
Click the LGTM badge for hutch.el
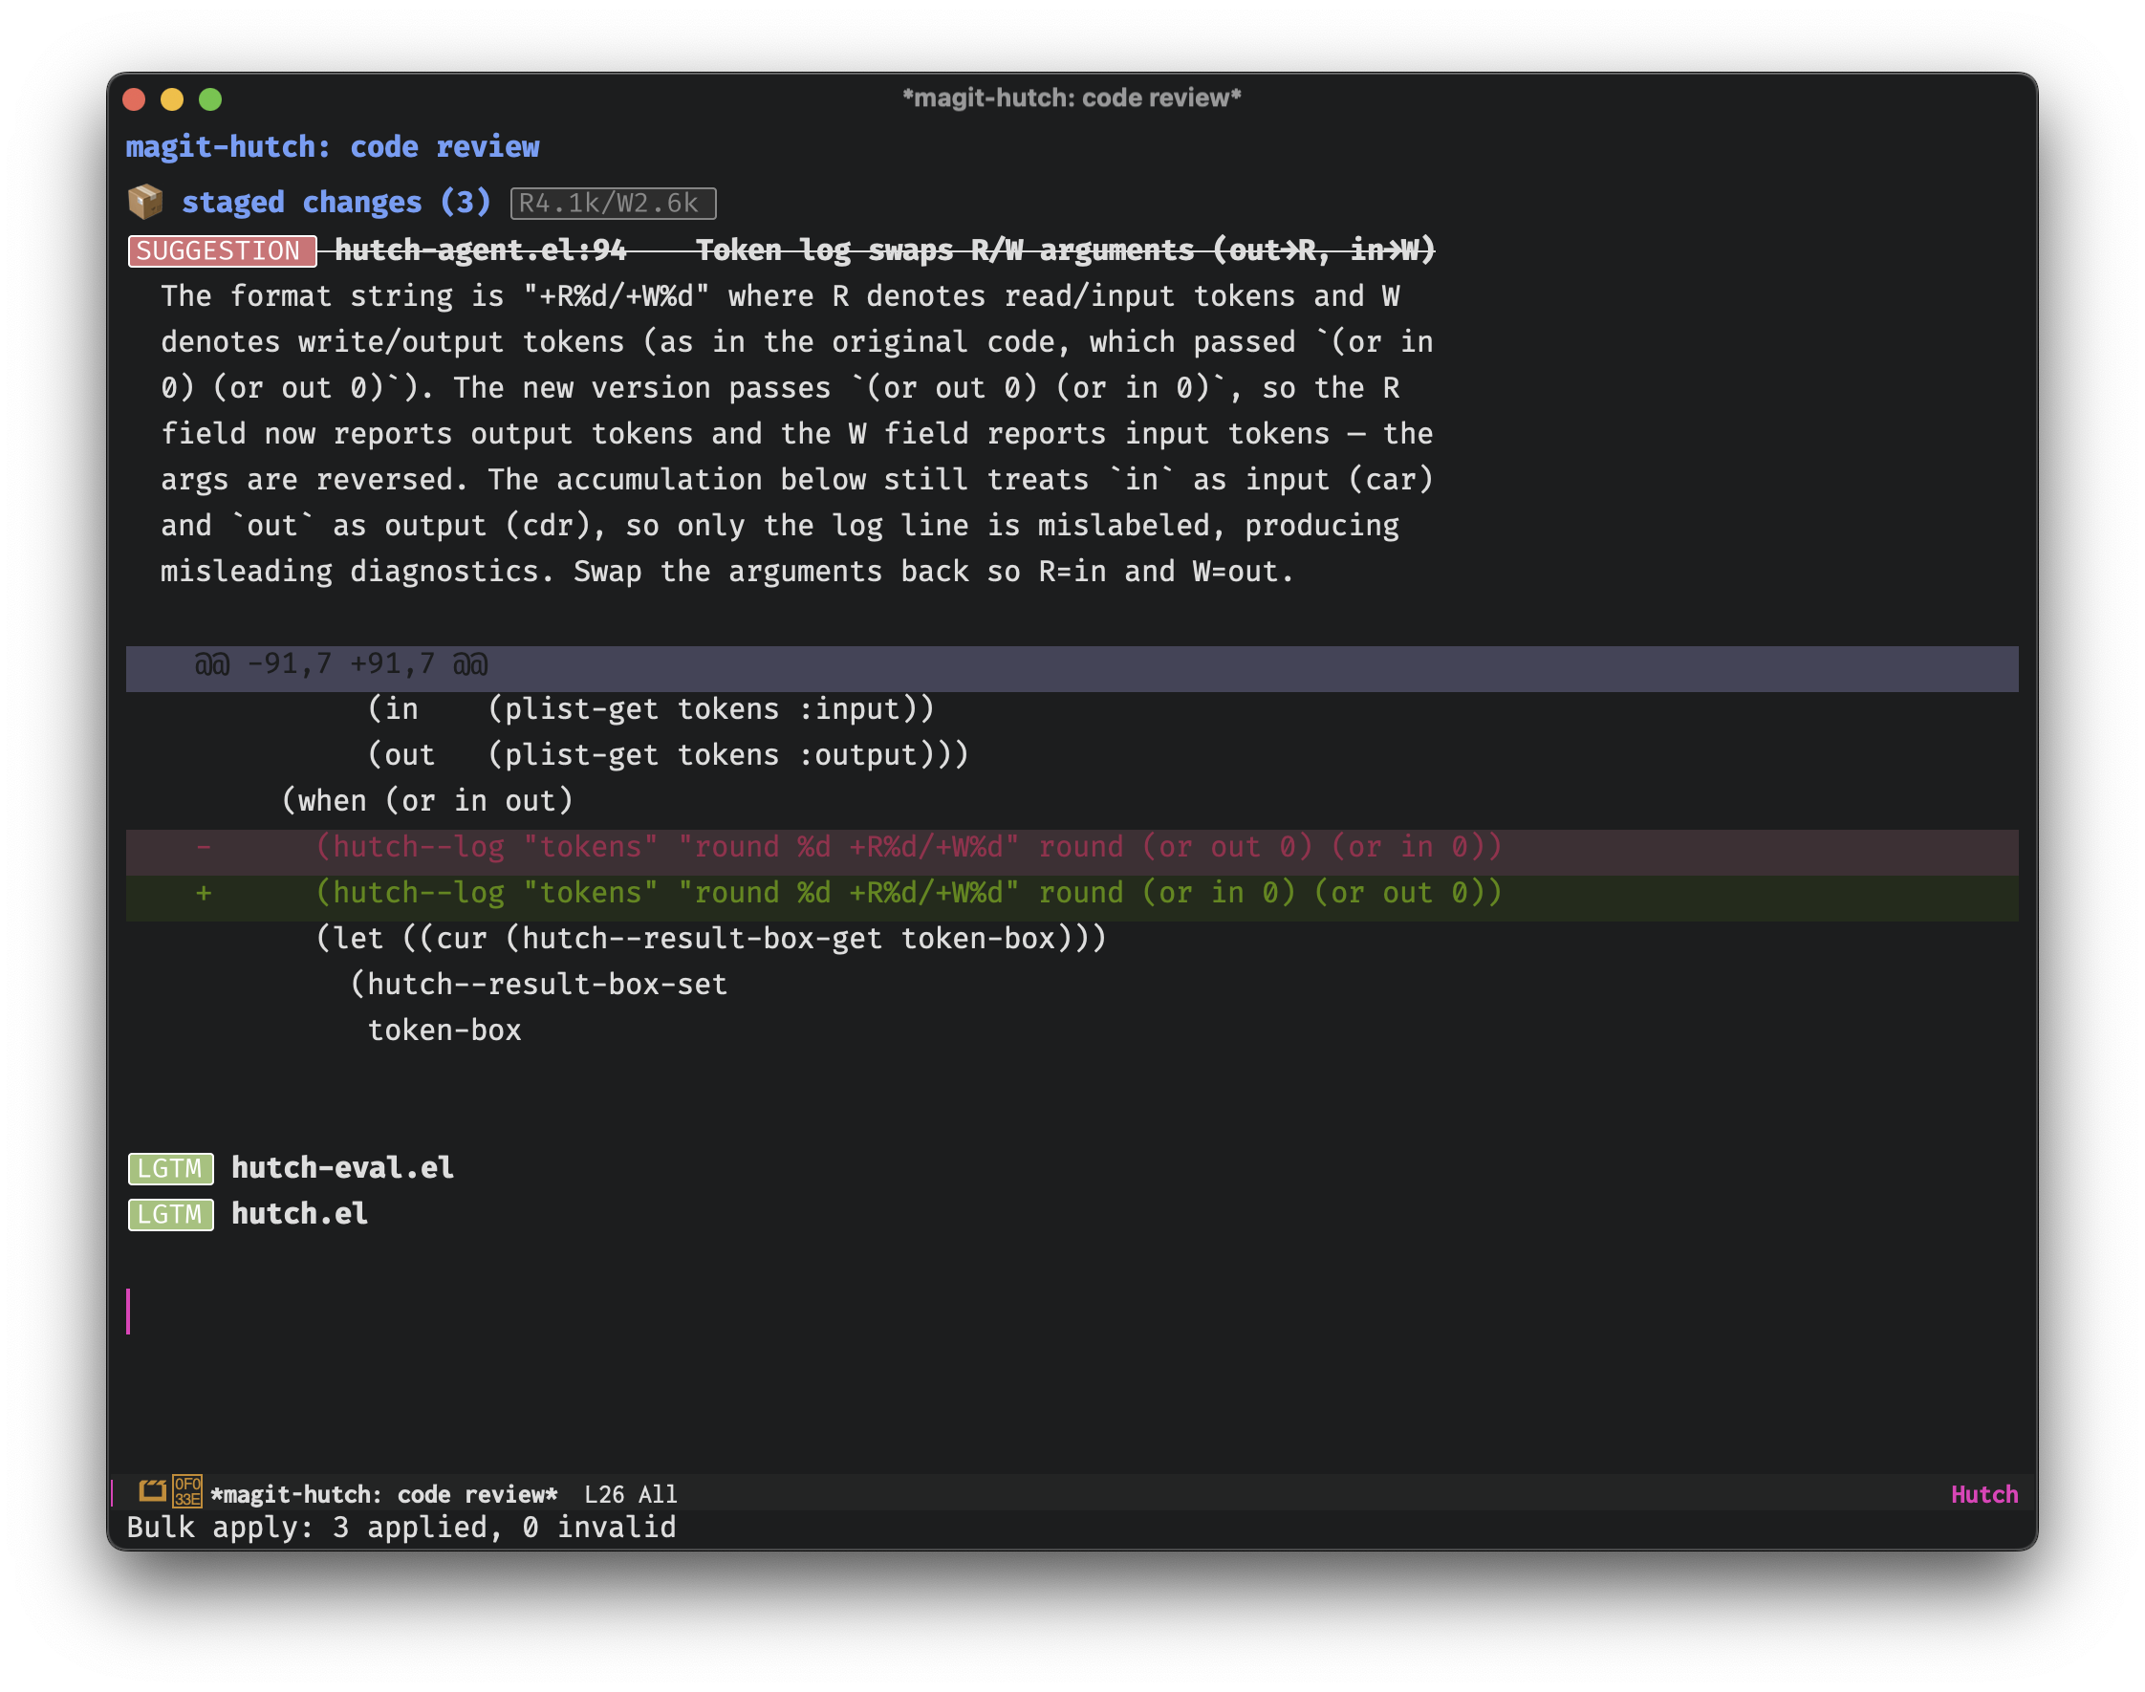point(170,1215)
